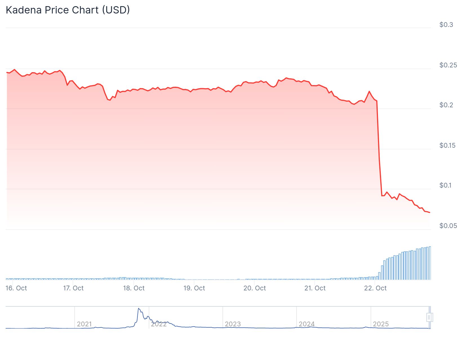The width and height of the screenshot is (463, 337).
Task: Click the 20. Oct date label
Action: (255, 288)
